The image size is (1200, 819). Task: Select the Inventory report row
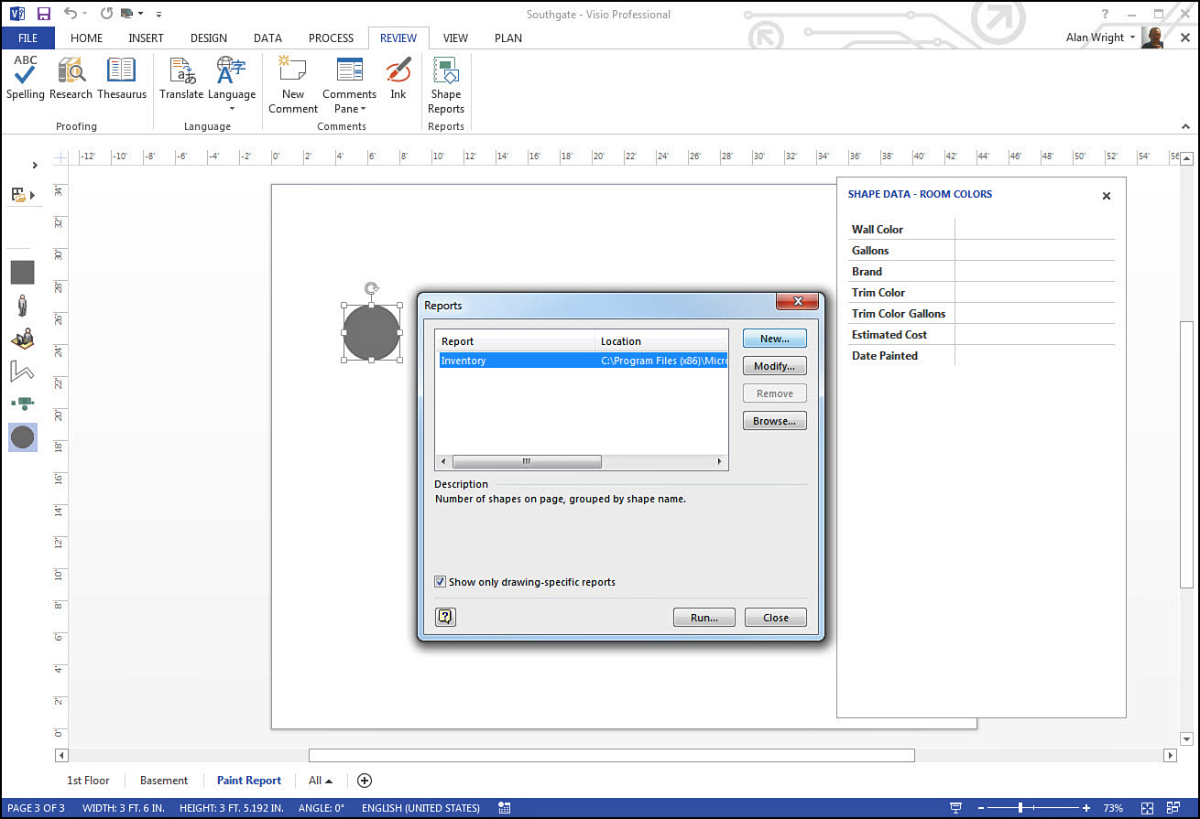[x=583, y=361]
